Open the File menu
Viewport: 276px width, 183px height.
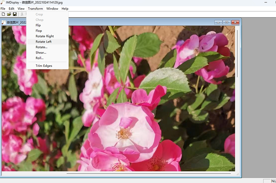[x=3, y=9]
